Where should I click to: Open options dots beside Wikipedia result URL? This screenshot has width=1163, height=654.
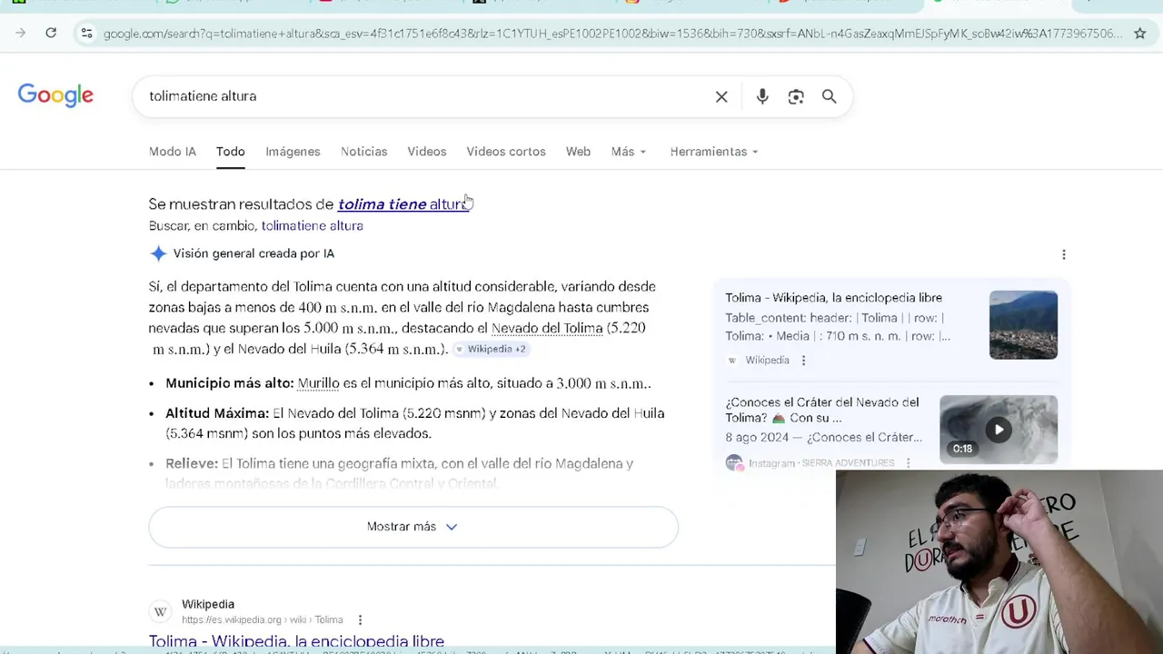tap(360, 619)
